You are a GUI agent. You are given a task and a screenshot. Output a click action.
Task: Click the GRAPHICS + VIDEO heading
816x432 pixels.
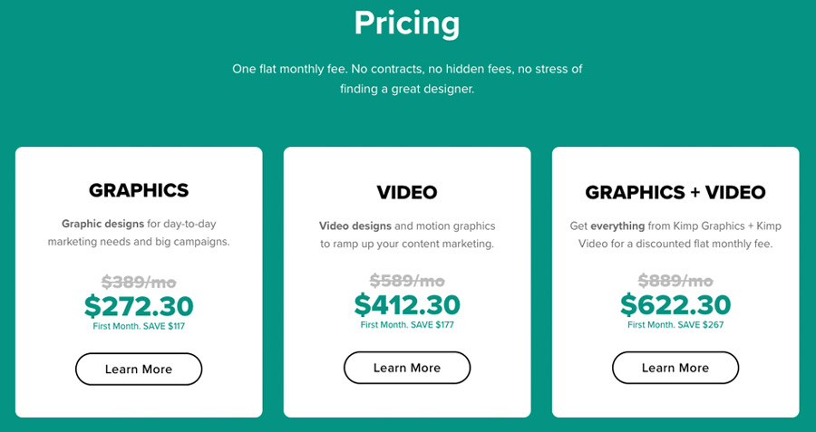pos(675,192)
